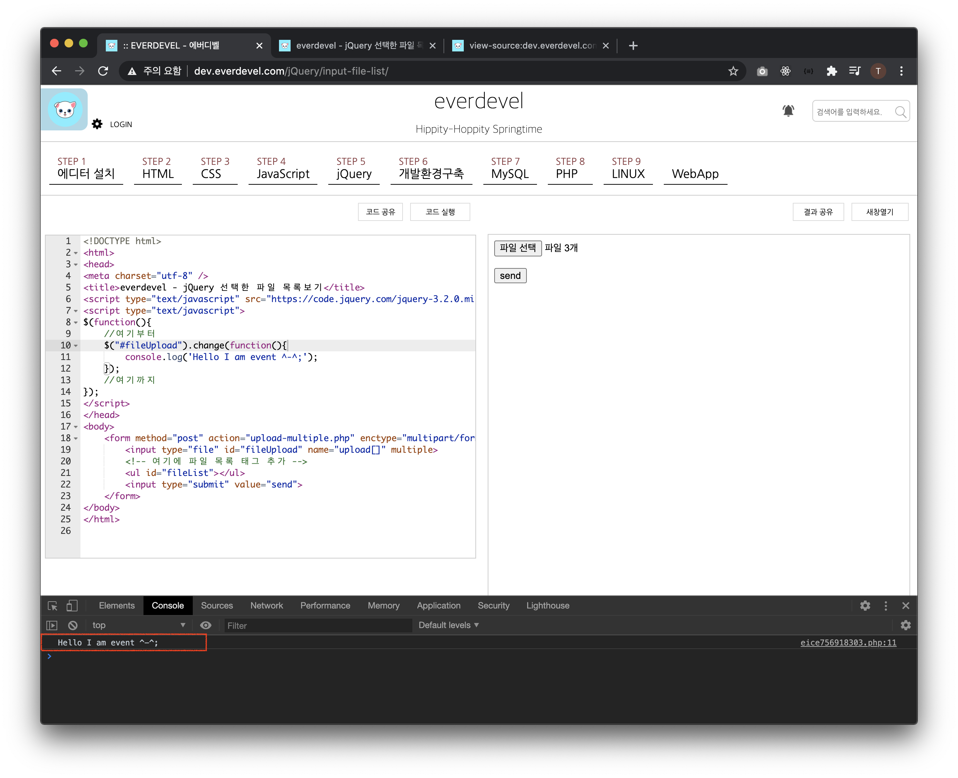This screenshot has height=778, width=958.
Task: Focus the console Filter field
Action: pyautogui.click(x=318, y=625)
